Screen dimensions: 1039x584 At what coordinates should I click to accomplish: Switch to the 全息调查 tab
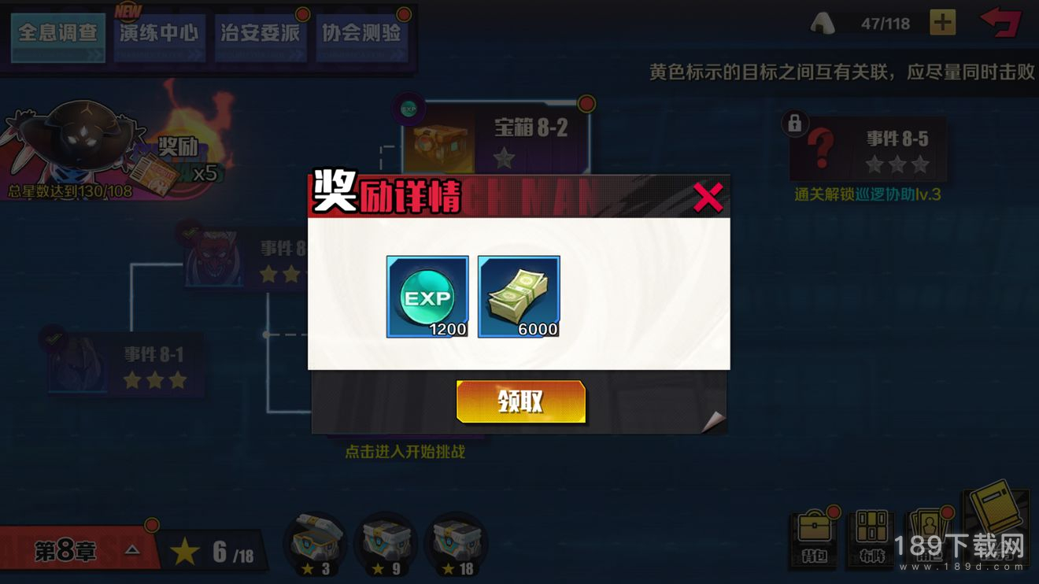pyautogui.click(x=58, y=37)
